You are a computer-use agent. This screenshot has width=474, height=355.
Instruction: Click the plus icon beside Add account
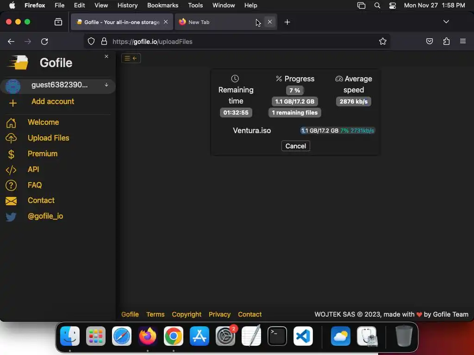pyautogui.click(x=12, y=103)
